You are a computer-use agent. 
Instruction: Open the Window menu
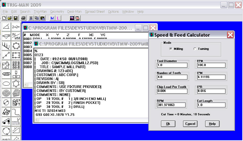[x=128, y=12]
